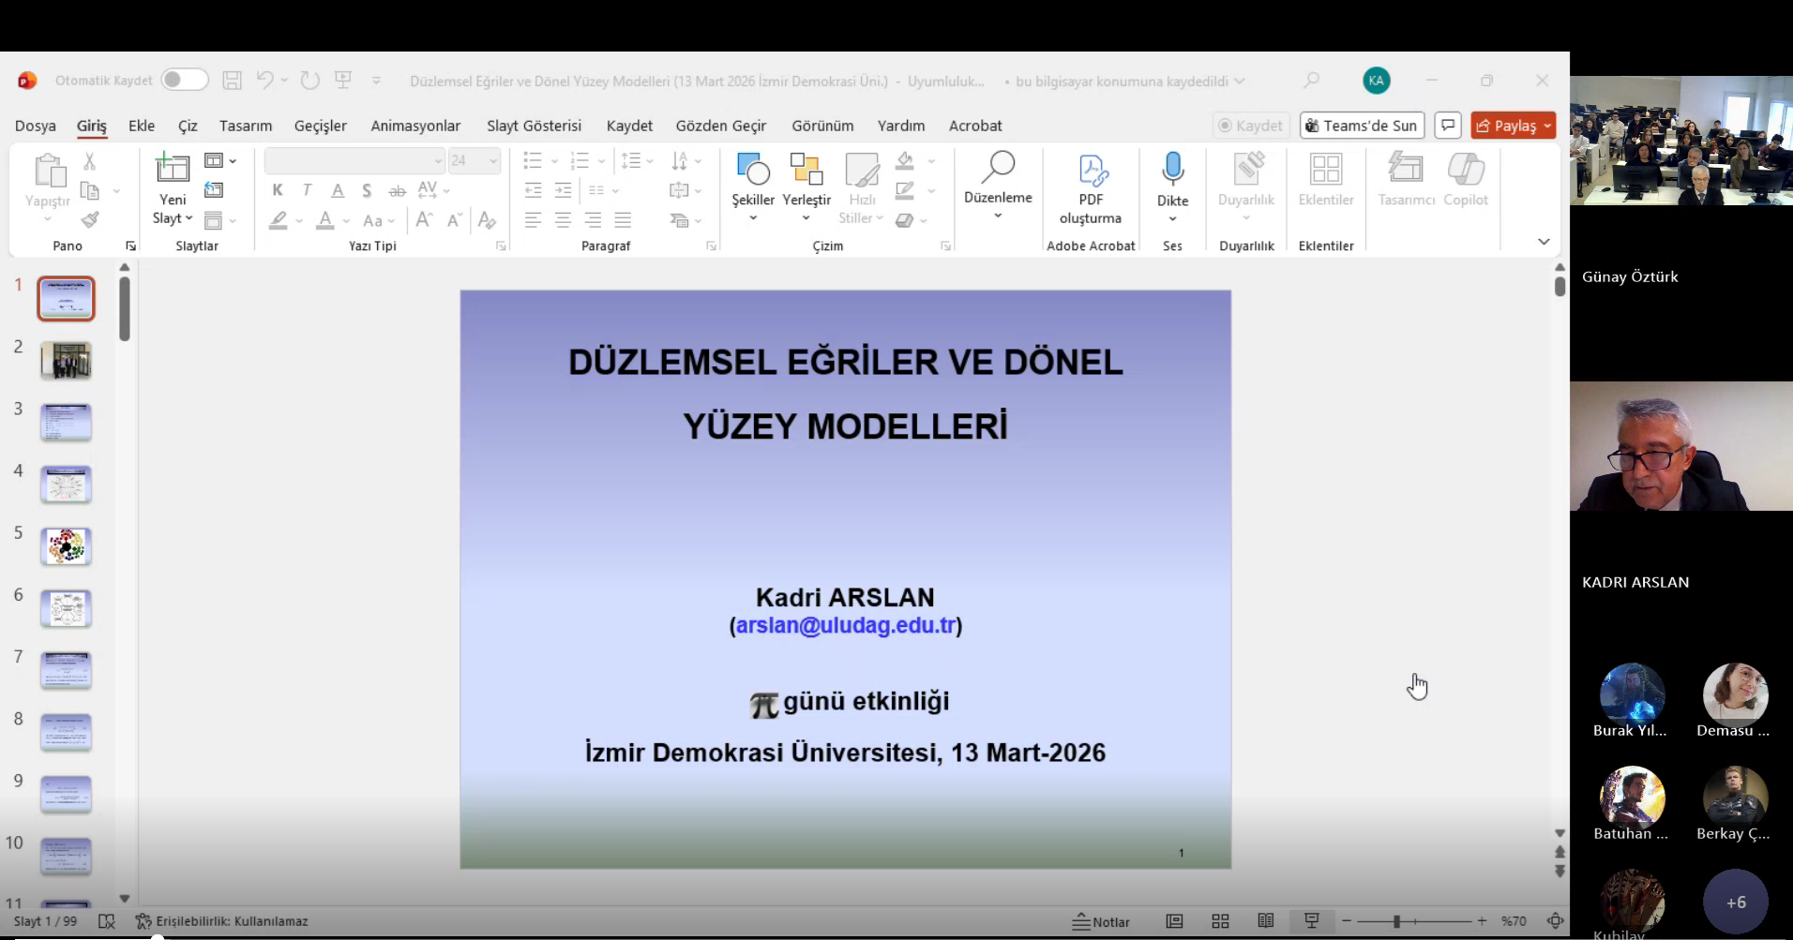Click the PDF oluştur icon
The width and height of the screenshot is (1793, 940).
click(1091, 172)
